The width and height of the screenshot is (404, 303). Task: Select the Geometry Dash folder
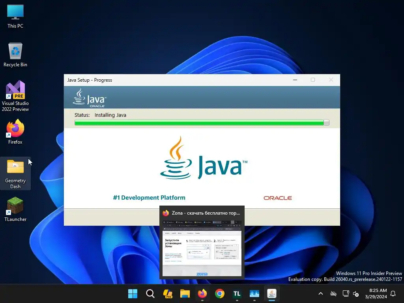pos(15,174)
